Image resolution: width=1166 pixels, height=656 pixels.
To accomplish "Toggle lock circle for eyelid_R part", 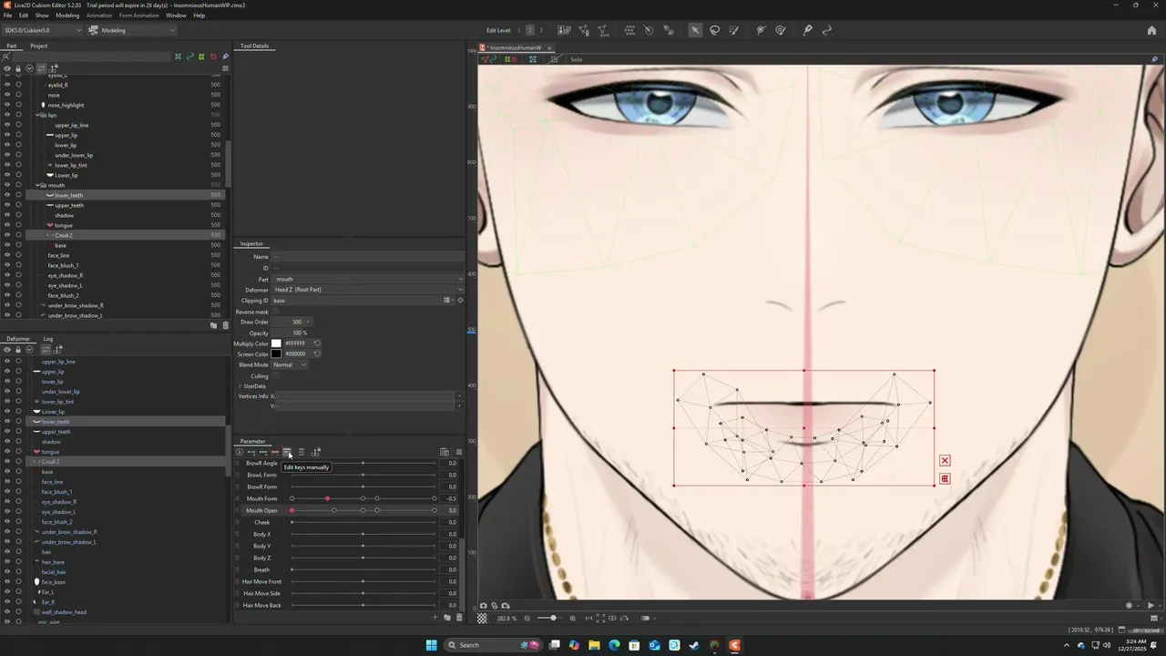I will coord(18,85).
